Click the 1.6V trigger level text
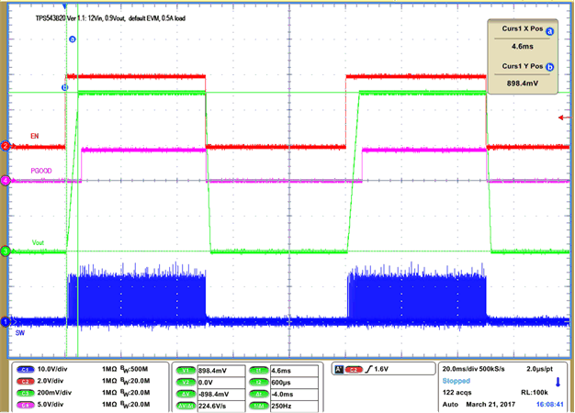The height and width of the screenshot is (413, 575). coord(381,369)
